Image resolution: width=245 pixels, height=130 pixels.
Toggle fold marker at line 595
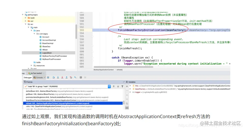click(92, 36)
